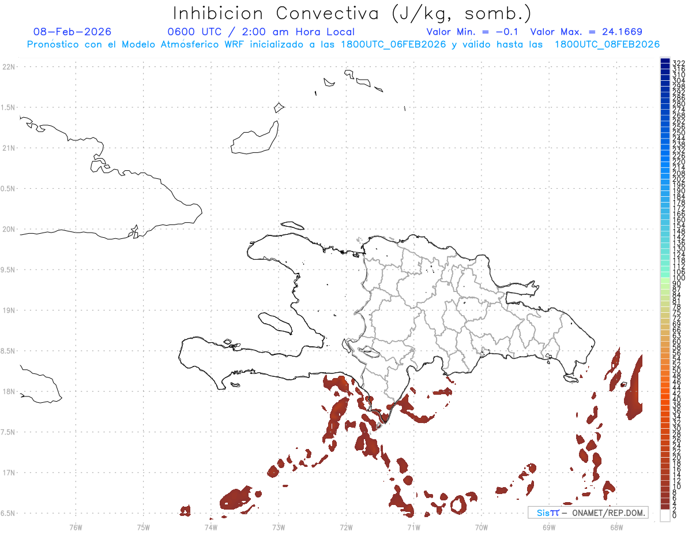Image resolution: width=692 pixels, height=535 pixels.
Task: Select the light green swatch beside value 90
Action: pos(665,281)
